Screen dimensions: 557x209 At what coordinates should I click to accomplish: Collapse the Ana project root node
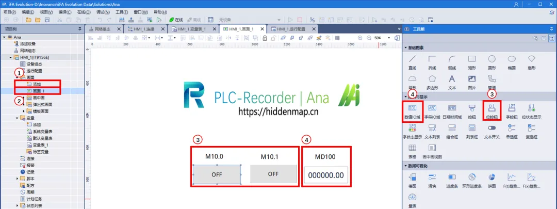pos(4,37)
